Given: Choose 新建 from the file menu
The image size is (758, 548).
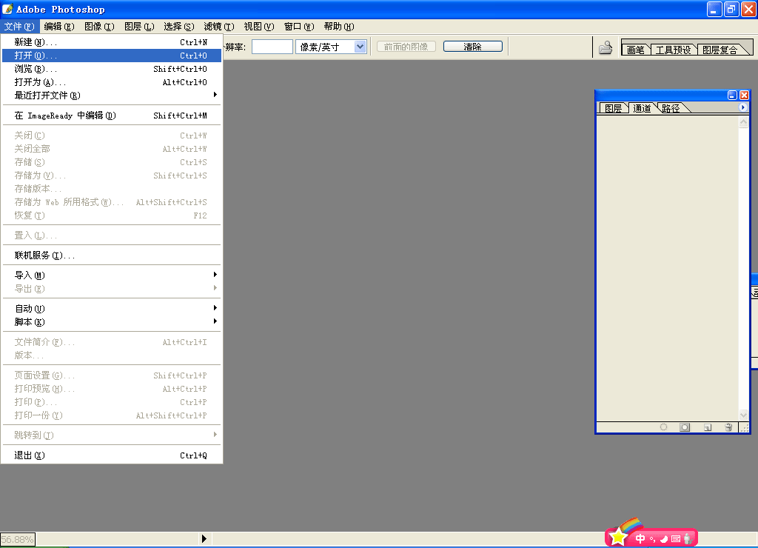Looking at the screenshot, I should [112, 42].
